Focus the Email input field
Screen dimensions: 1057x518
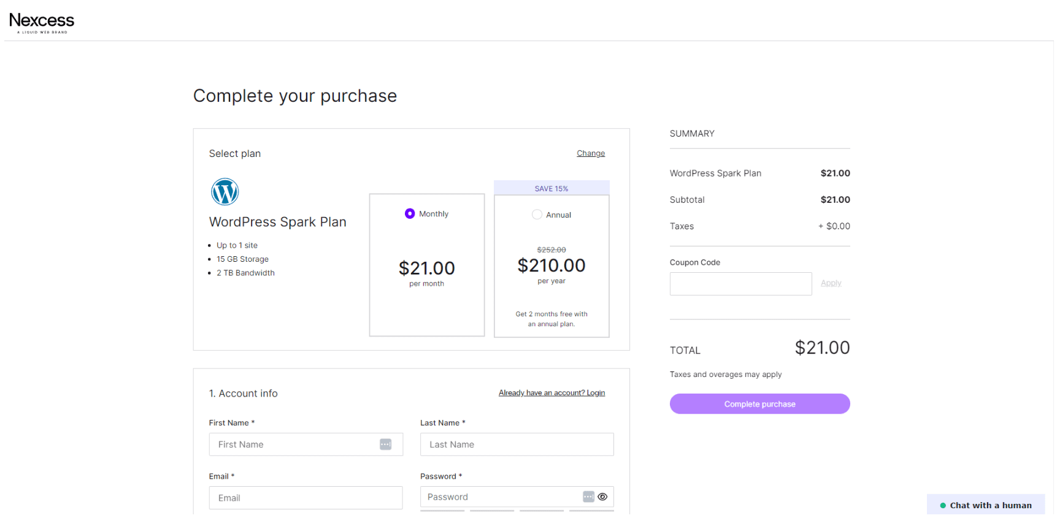(x=306, y=498)
